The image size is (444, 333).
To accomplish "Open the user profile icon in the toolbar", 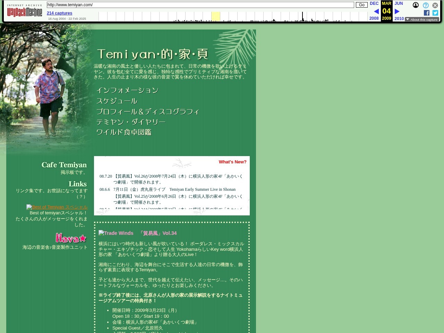I will [416, 5].
